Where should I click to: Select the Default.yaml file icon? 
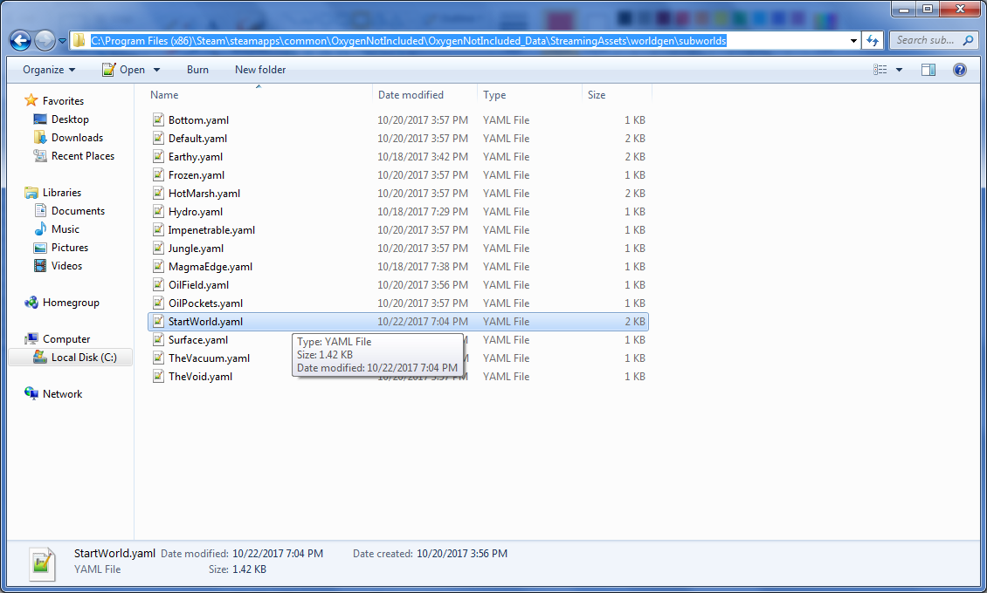coord(158,138)
